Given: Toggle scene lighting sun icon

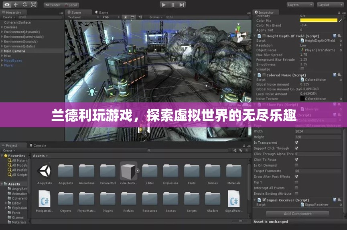Looking at the screenshot, I should point(126,17).
